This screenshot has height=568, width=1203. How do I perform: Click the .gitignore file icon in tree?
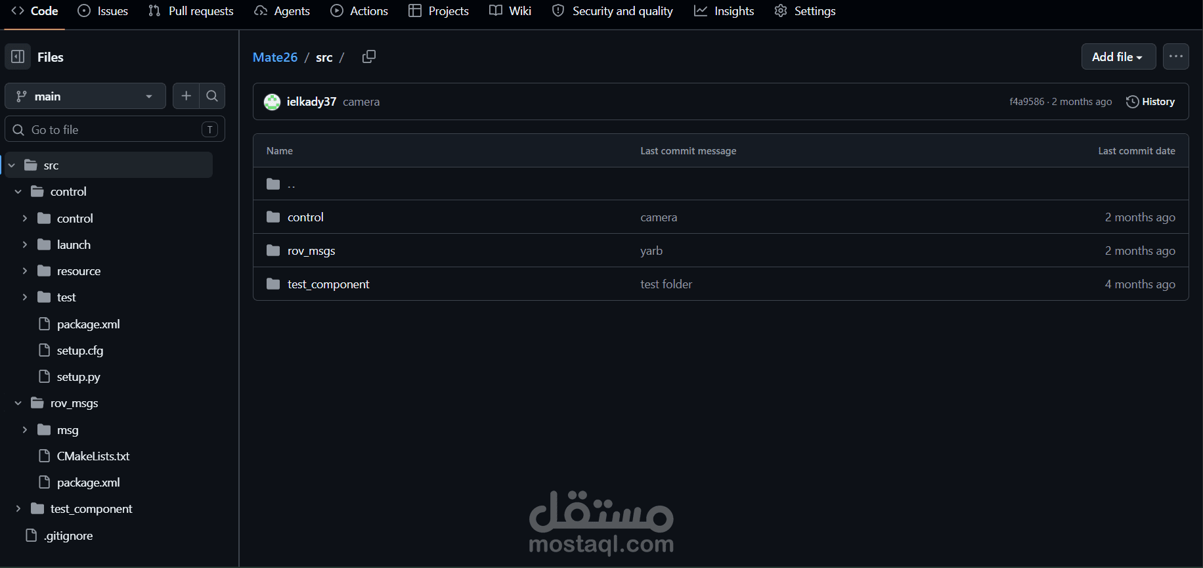(x=31, y=535)
